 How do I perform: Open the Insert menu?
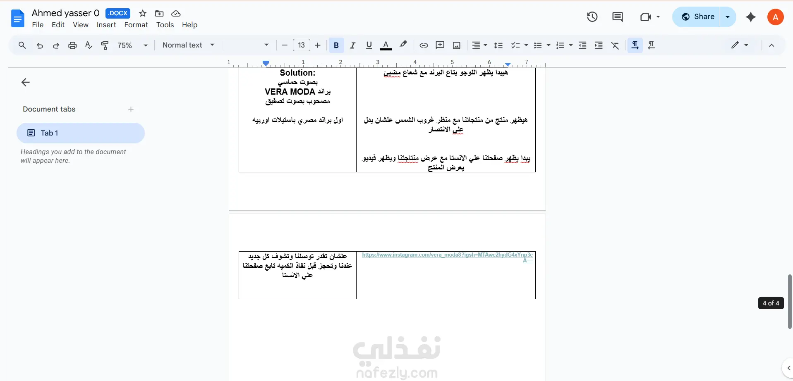pyautogui.click(x=106, y=25)
